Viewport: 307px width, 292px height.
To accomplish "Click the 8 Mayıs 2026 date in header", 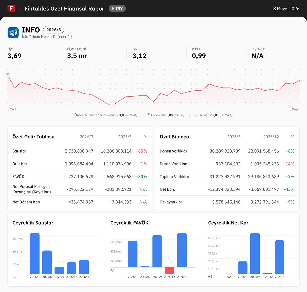I will tap(286, 9).
